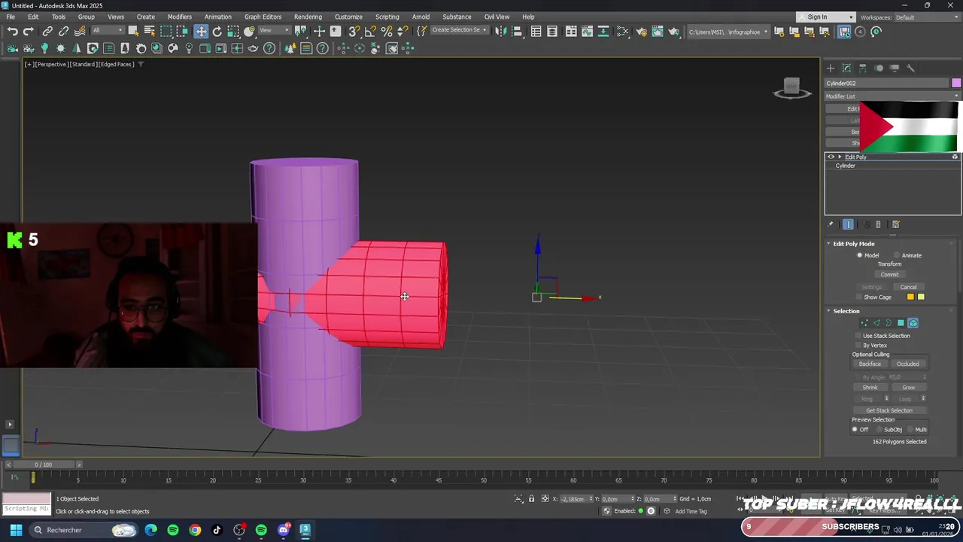Open the Select by Name dialog

pos(149,32)
